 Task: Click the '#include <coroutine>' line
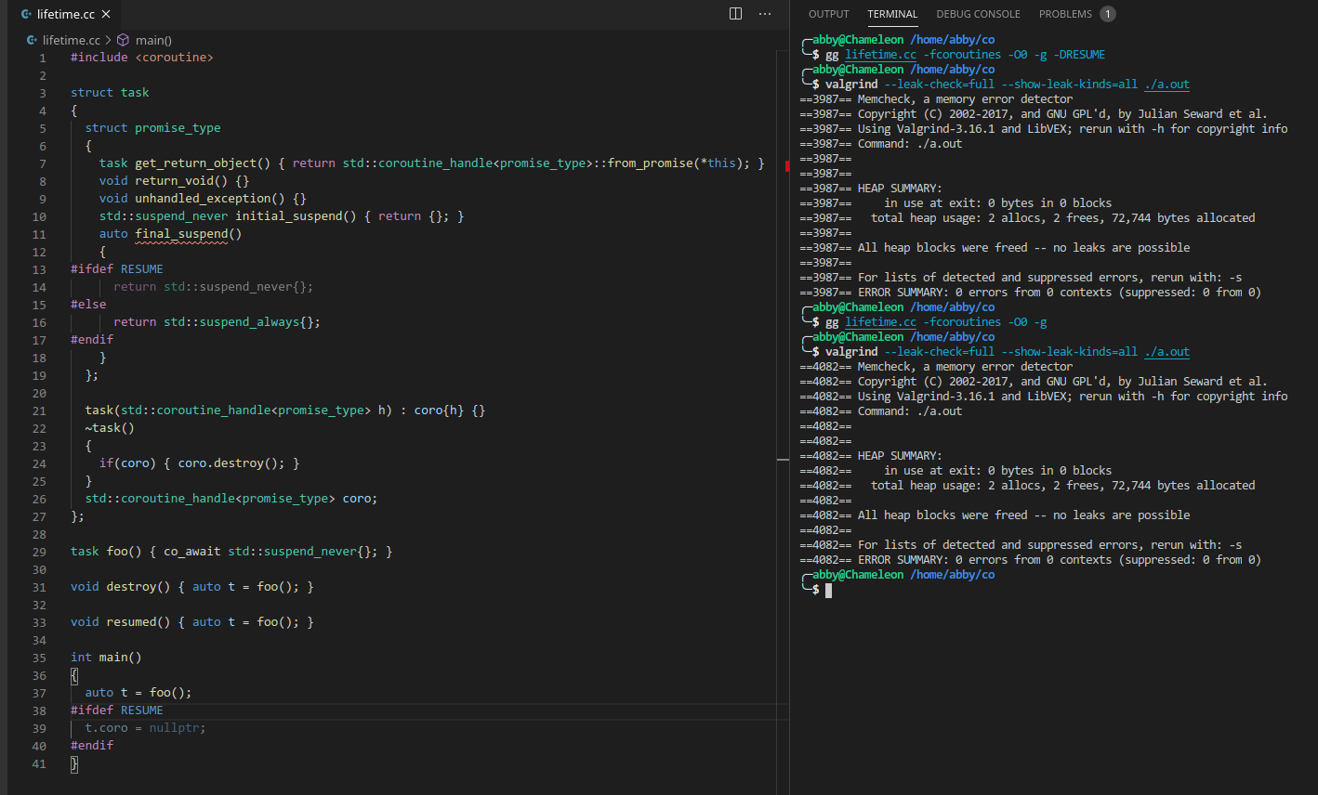(x=142, y=58)
